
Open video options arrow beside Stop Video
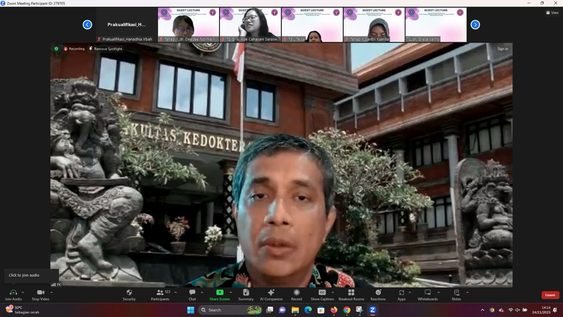tap(51, 292)
